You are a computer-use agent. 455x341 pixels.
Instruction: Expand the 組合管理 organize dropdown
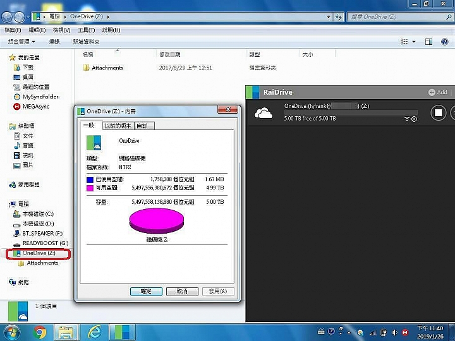[x=21, y=42]
